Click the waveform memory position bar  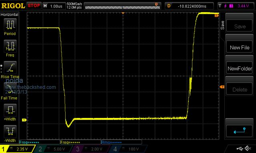click(123, 6)
